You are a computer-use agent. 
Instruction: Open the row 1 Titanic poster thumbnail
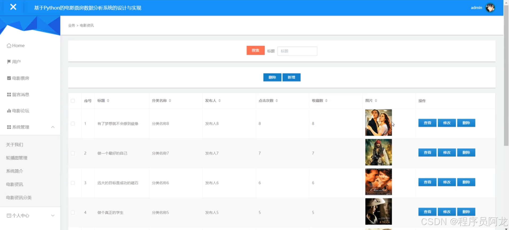click(x=378, y=123)
